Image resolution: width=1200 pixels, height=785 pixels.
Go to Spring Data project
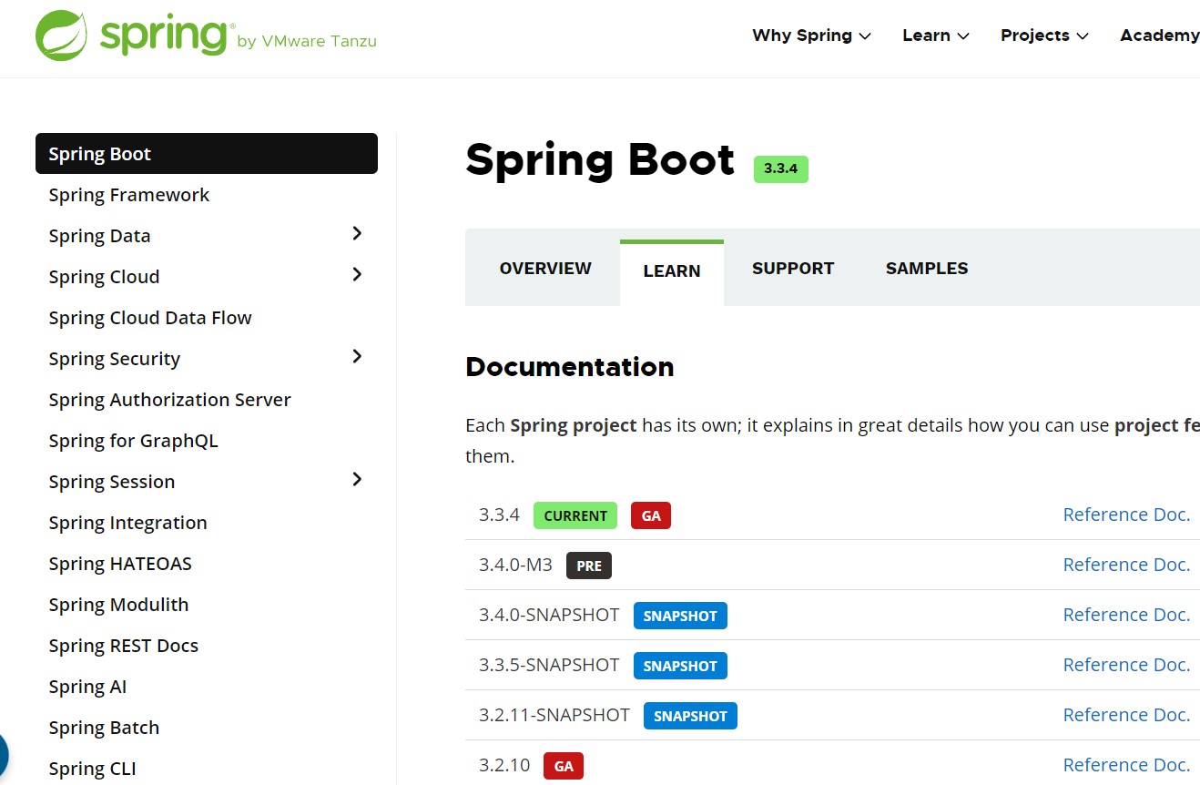(x=99, y=236)
